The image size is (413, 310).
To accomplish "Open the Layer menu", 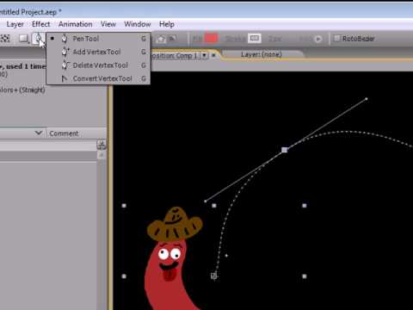I will (x=15, y=24).
